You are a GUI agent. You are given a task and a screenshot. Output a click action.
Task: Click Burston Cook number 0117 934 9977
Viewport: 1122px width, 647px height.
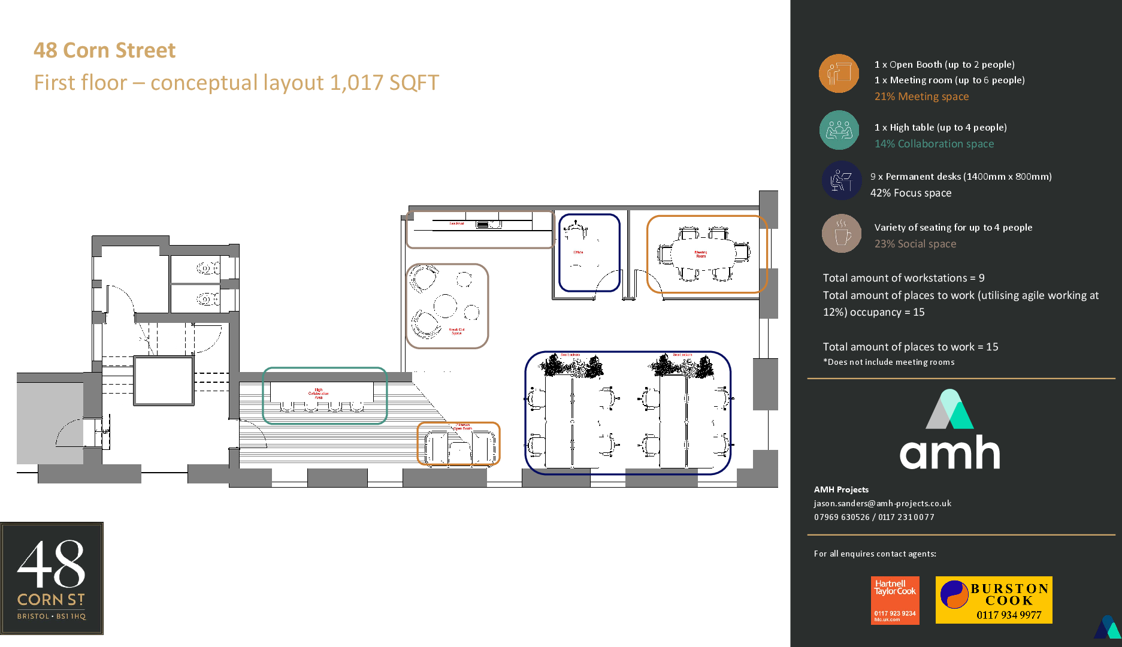point(1009,615)
